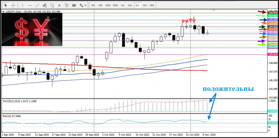This screenshot has width=279, height=138.
Task: Activate the Crosshair tool
Action: (x=13, y=5)
